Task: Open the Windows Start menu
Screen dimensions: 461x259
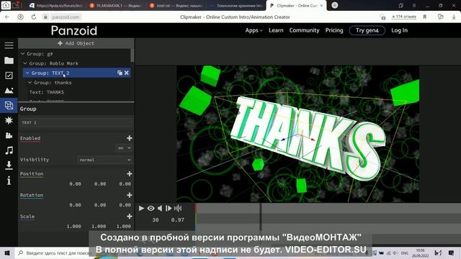Action: (7, 253)
